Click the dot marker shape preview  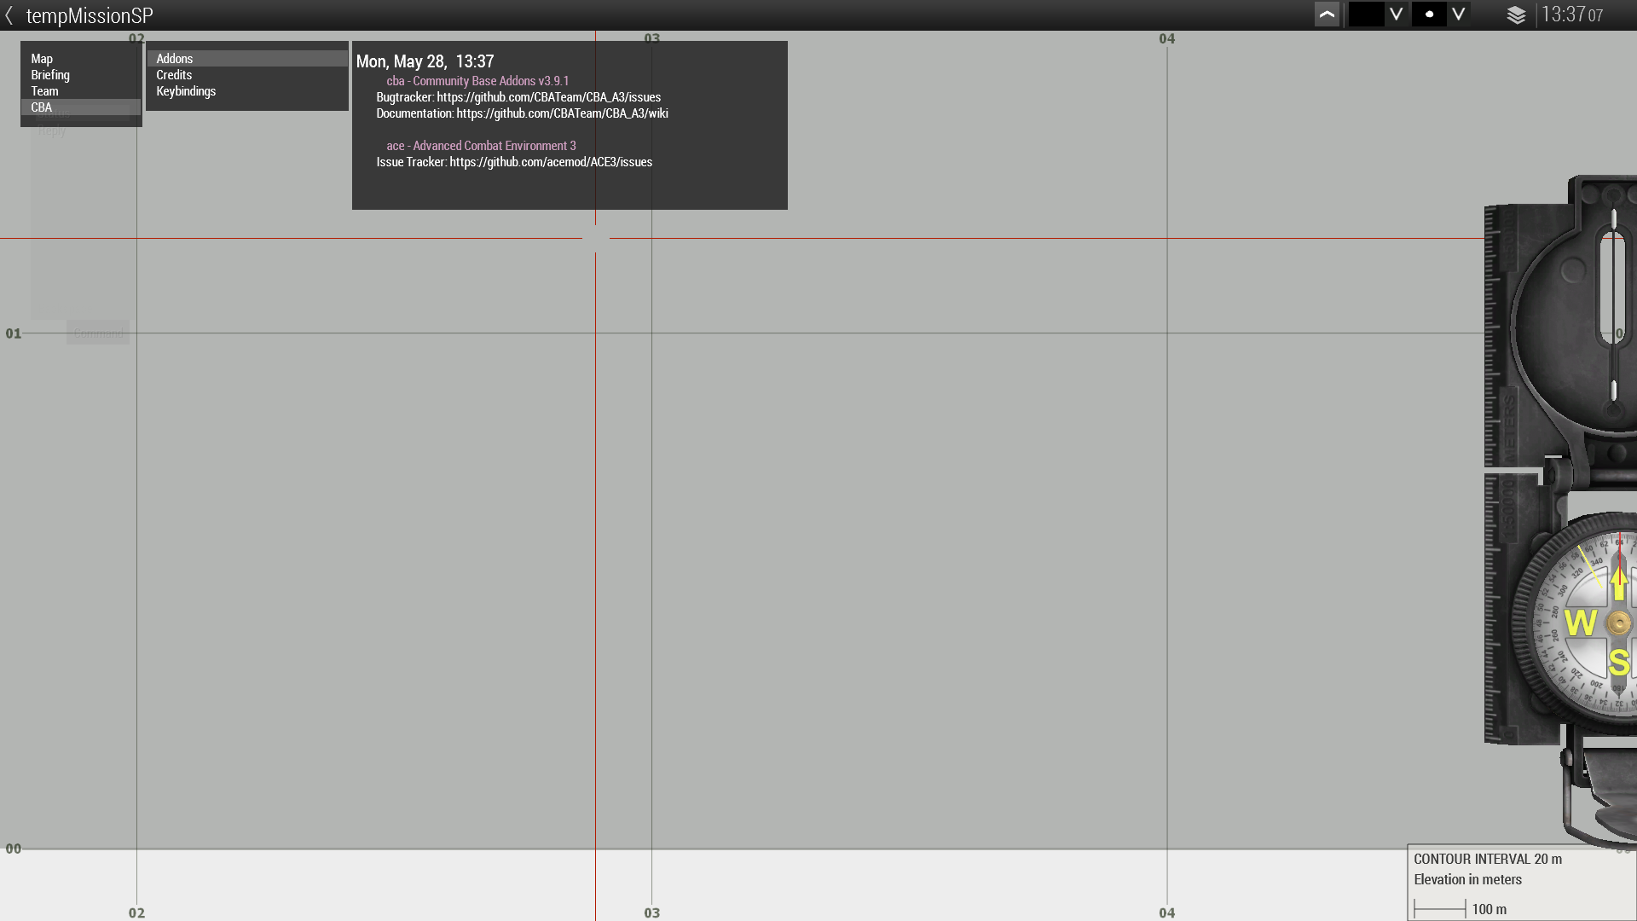click(x=1429, y=14)
